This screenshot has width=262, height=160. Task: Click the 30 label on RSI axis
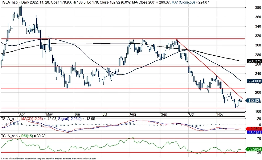[x=259, y=152]
